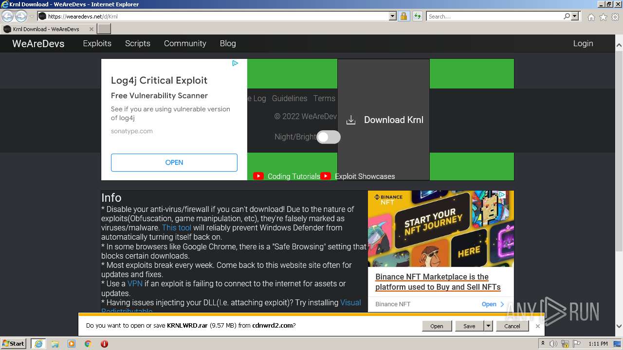Click the security lock icon in address bar
Screen dimensions: 623x350
(403, 16)
